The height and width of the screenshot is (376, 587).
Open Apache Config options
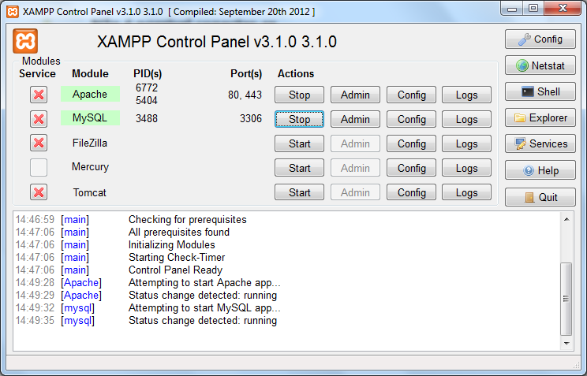411,95
